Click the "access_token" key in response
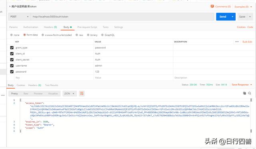256x149 pixels. click(34, 103)
